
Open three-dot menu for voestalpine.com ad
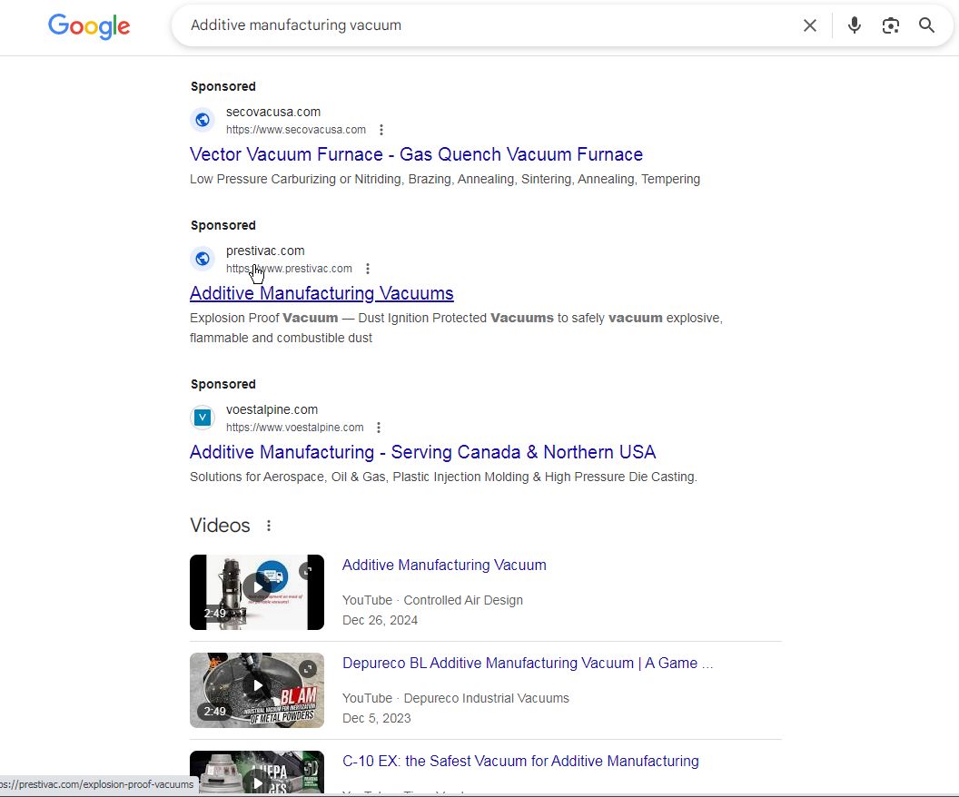click(x=379, y=428)
